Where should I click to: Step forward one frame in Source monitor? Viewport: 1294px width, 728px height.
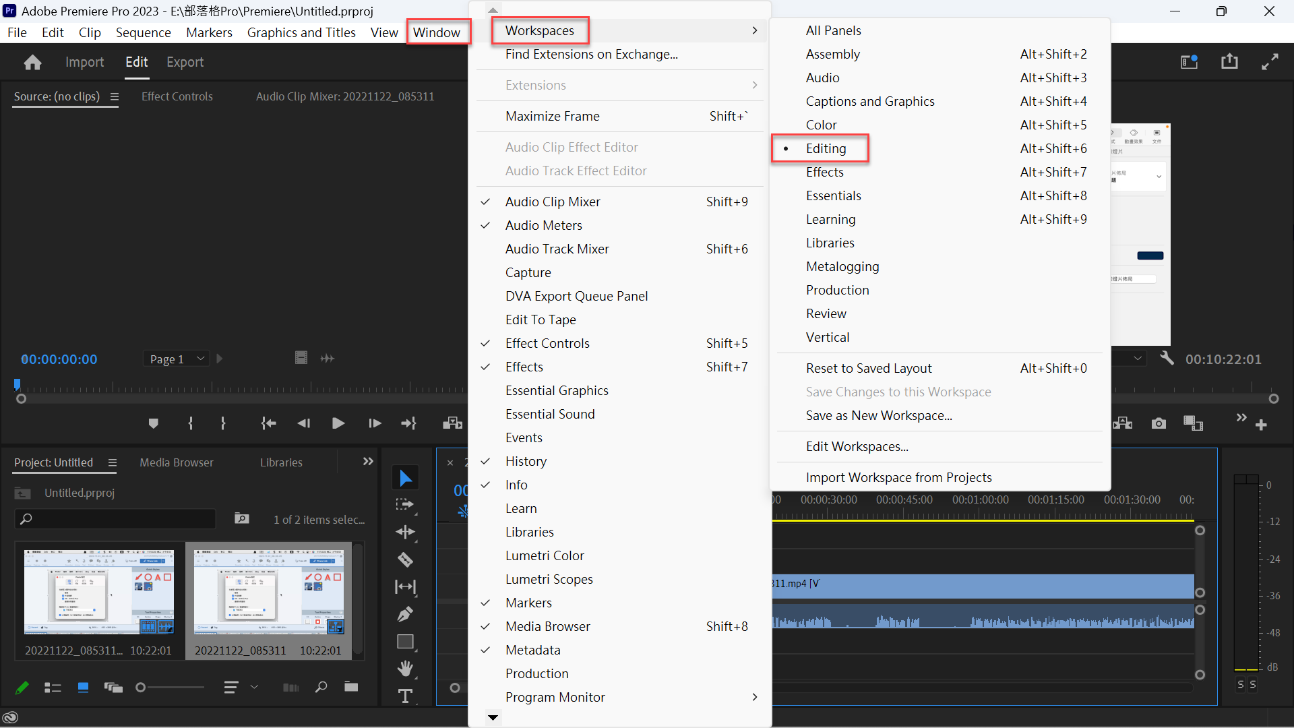[375, 423]
